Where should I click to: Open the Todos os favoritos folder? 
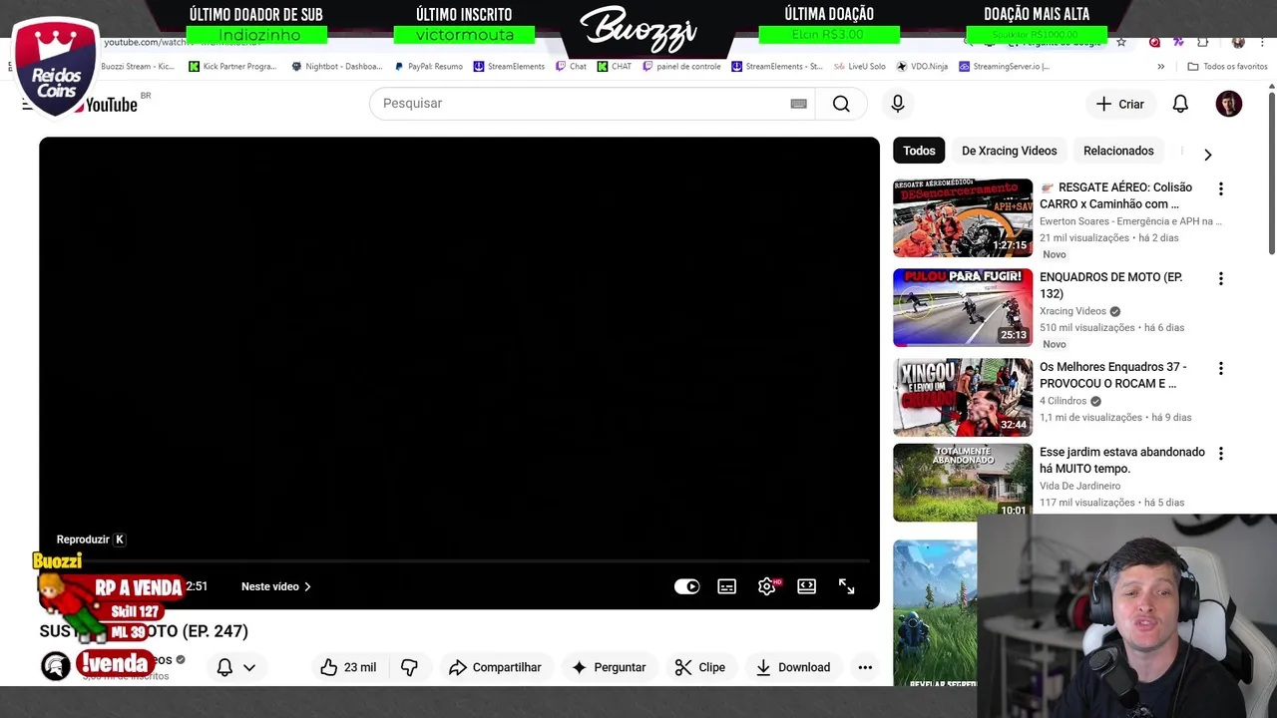[1227, 67]
